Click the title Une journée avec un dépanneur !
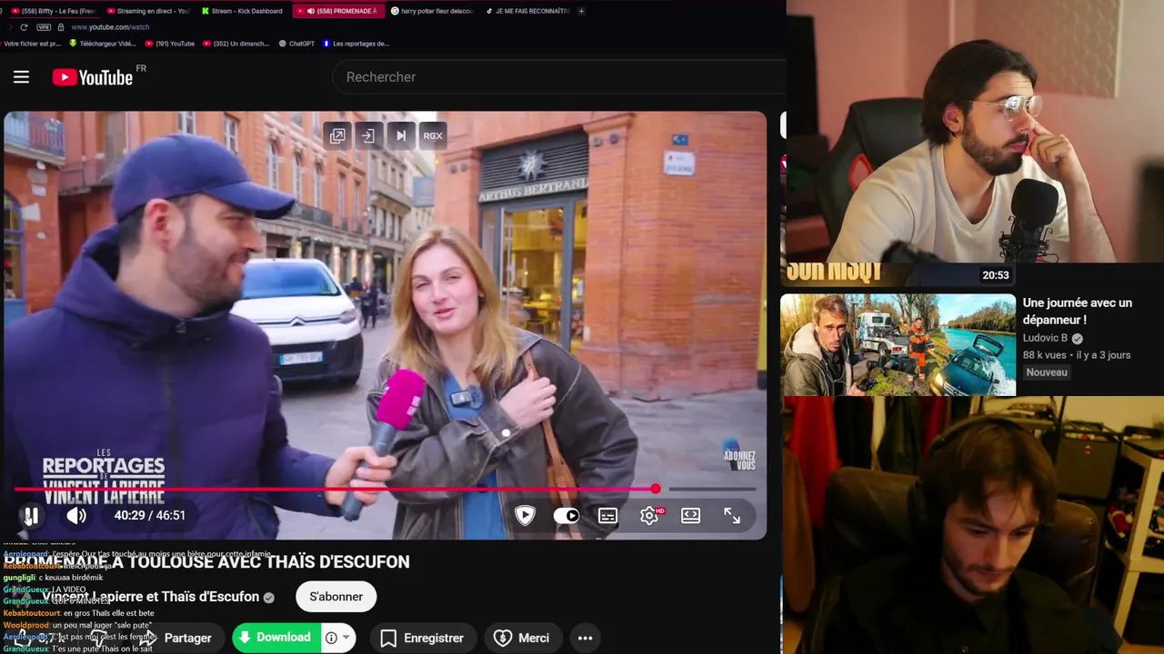 pyautogui.click(x=1077, y=312)
